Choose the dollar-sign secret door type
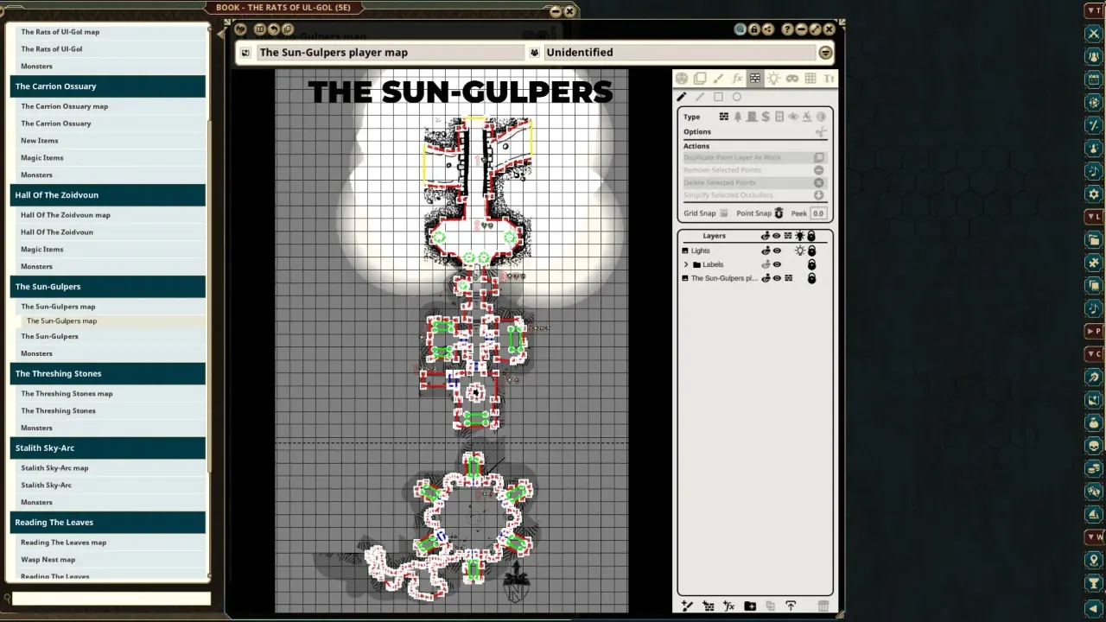This screenshot has width=1106, height=622. (x=766, y=117)
